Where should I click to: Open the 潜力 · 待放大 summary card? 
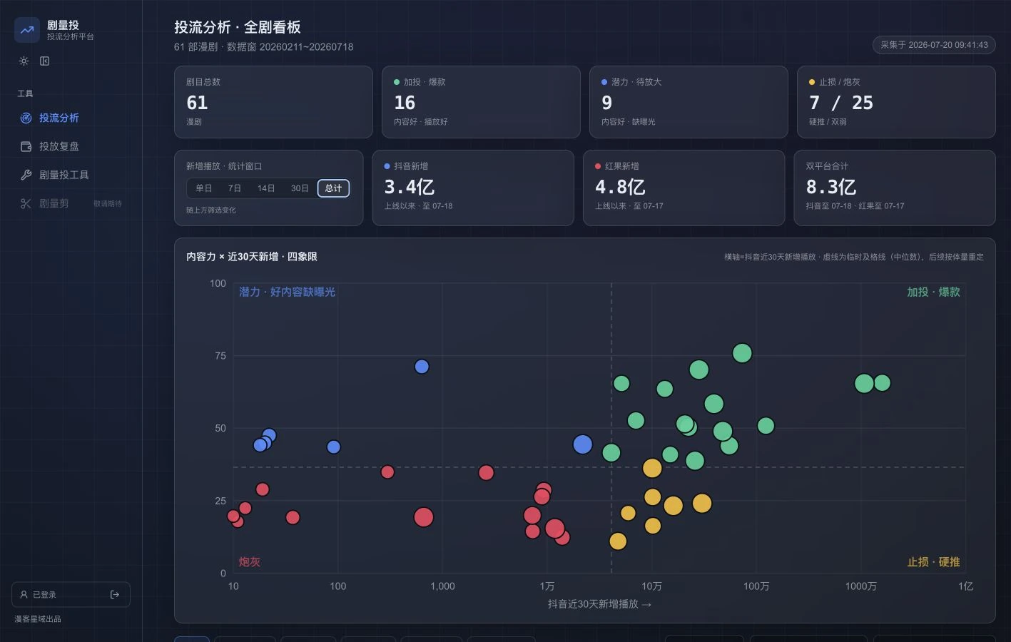tap(689, 102)
